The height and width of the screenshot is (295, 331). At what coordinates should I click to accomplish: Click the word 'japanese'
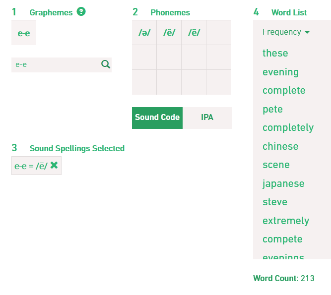pyautogui.click(x=283, y=183)
